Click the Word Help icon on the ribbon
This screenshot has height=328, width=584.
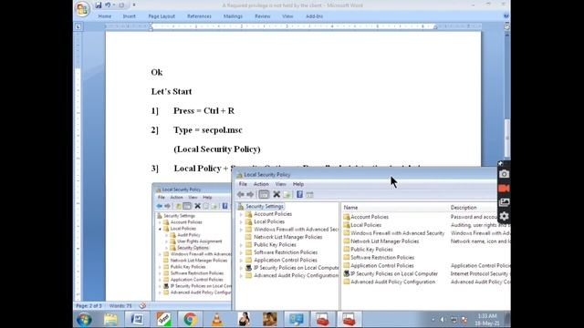[x=506, y=16]
